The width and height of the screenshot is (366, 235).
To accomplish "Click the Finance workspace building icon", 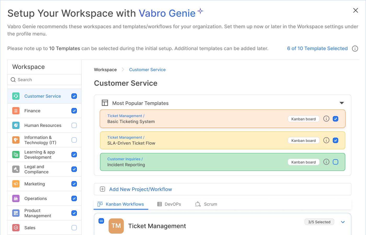I will point(16,111).
